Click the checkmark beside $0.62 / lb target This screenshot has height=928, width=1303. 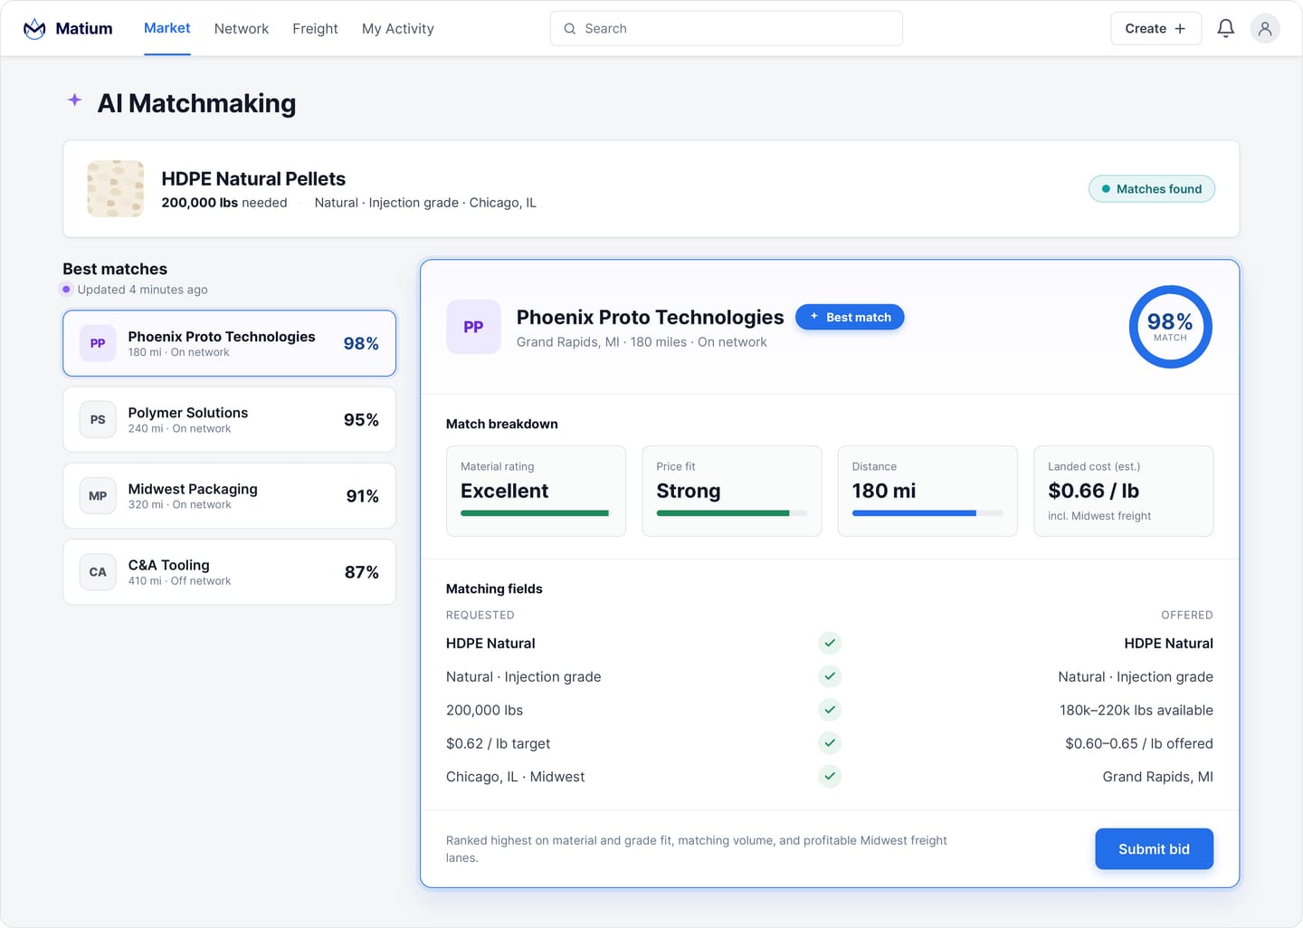click(830, 743)
